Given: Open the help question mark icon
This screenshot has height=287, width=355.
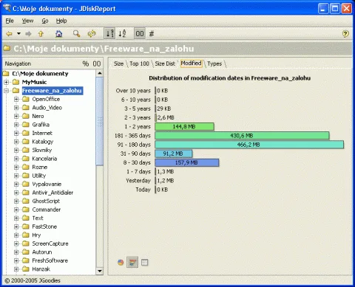Looking at the screenshot, I should pyautogui.click(x=345, y=34).
